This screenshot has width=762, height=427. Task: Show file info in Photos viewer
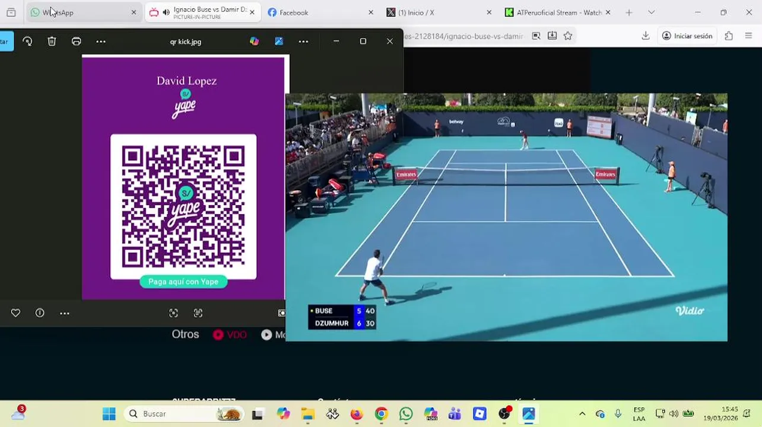click(40, 313)
